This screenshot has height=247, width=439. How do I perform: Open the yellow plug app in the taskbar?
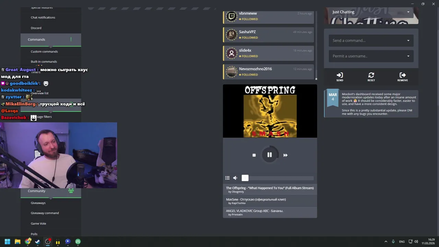pos(58,242)
